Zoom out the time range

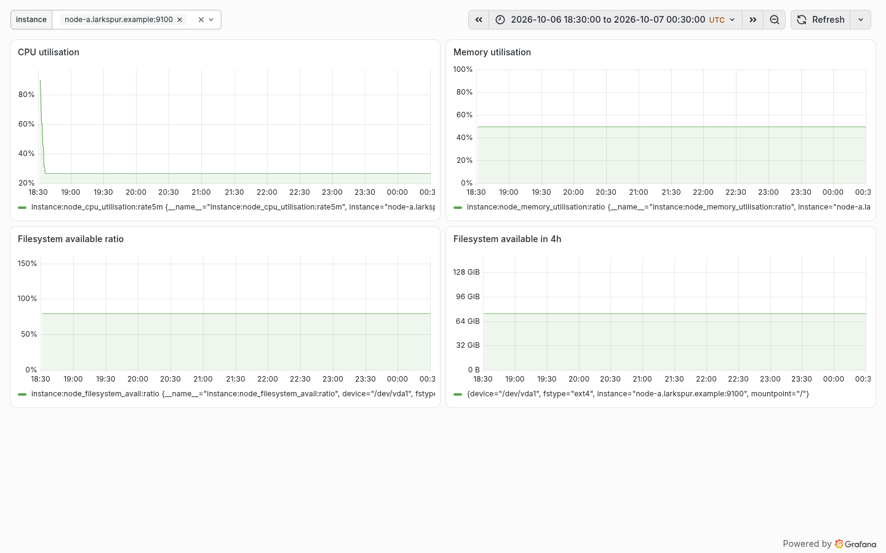coord(775,20)
